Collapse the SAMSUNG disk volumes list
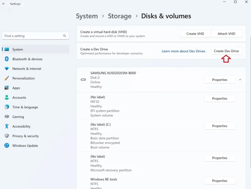Image resolution: width=251 pixels, height=189 pixels. (x=240, y=80)
